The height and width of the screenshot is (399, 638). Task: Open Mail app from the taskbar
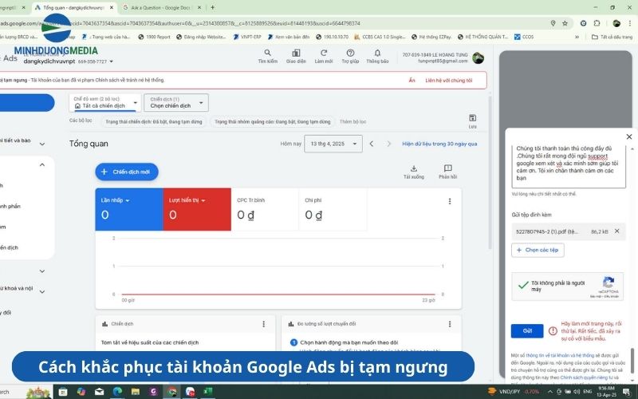[x=99, y=392]
